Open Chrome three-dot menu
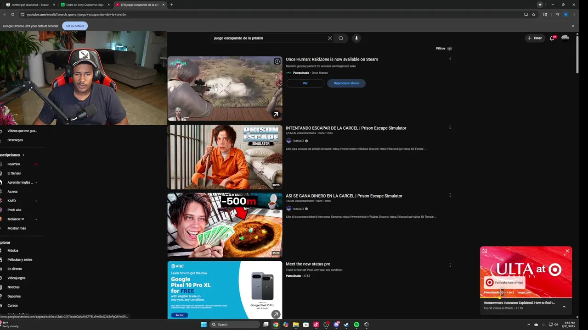 click(574, 14)
